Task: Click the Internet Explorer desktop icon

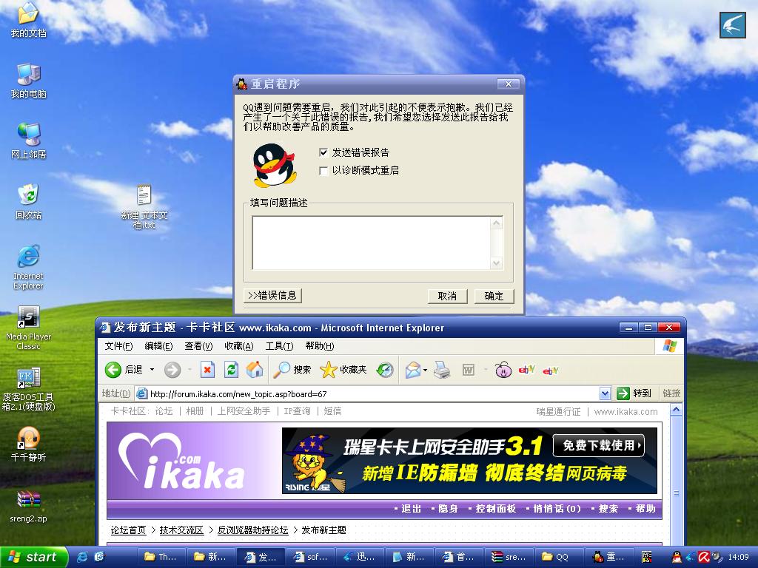Action: coord(29,268)
